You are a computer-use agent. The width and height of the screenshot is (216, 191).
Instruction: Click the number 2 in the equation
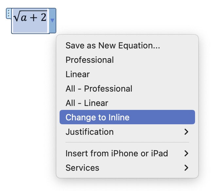[x=43, y=17]
